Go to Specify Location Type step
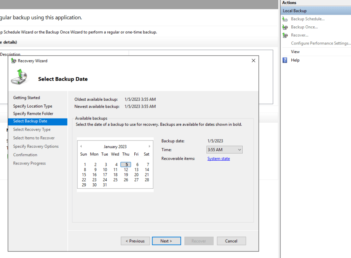The image size is (351, 258). click(x=33, y=106)
